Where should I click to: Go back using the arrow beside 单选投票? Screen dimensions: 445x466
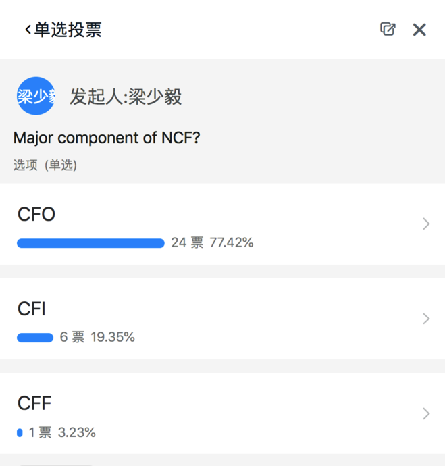tap(28, 30)
